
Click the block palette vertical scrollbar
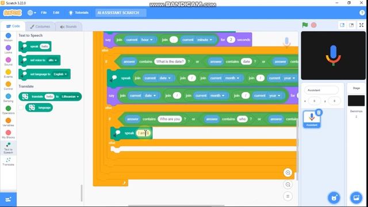pyautogui.click(x=82, y=193)
